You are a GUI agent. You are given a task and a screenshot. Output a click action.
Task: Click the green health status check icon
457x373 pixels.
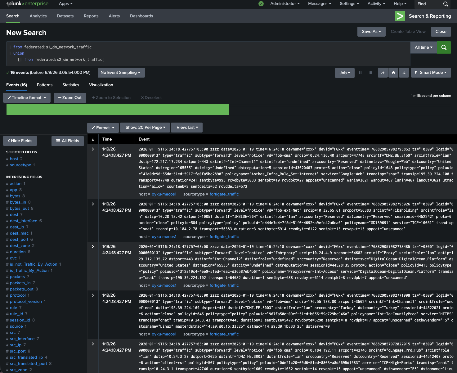coord(261,4)
